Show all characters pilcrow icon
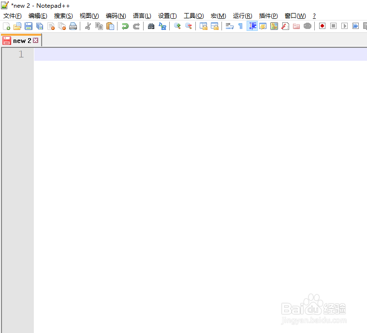 240,26
